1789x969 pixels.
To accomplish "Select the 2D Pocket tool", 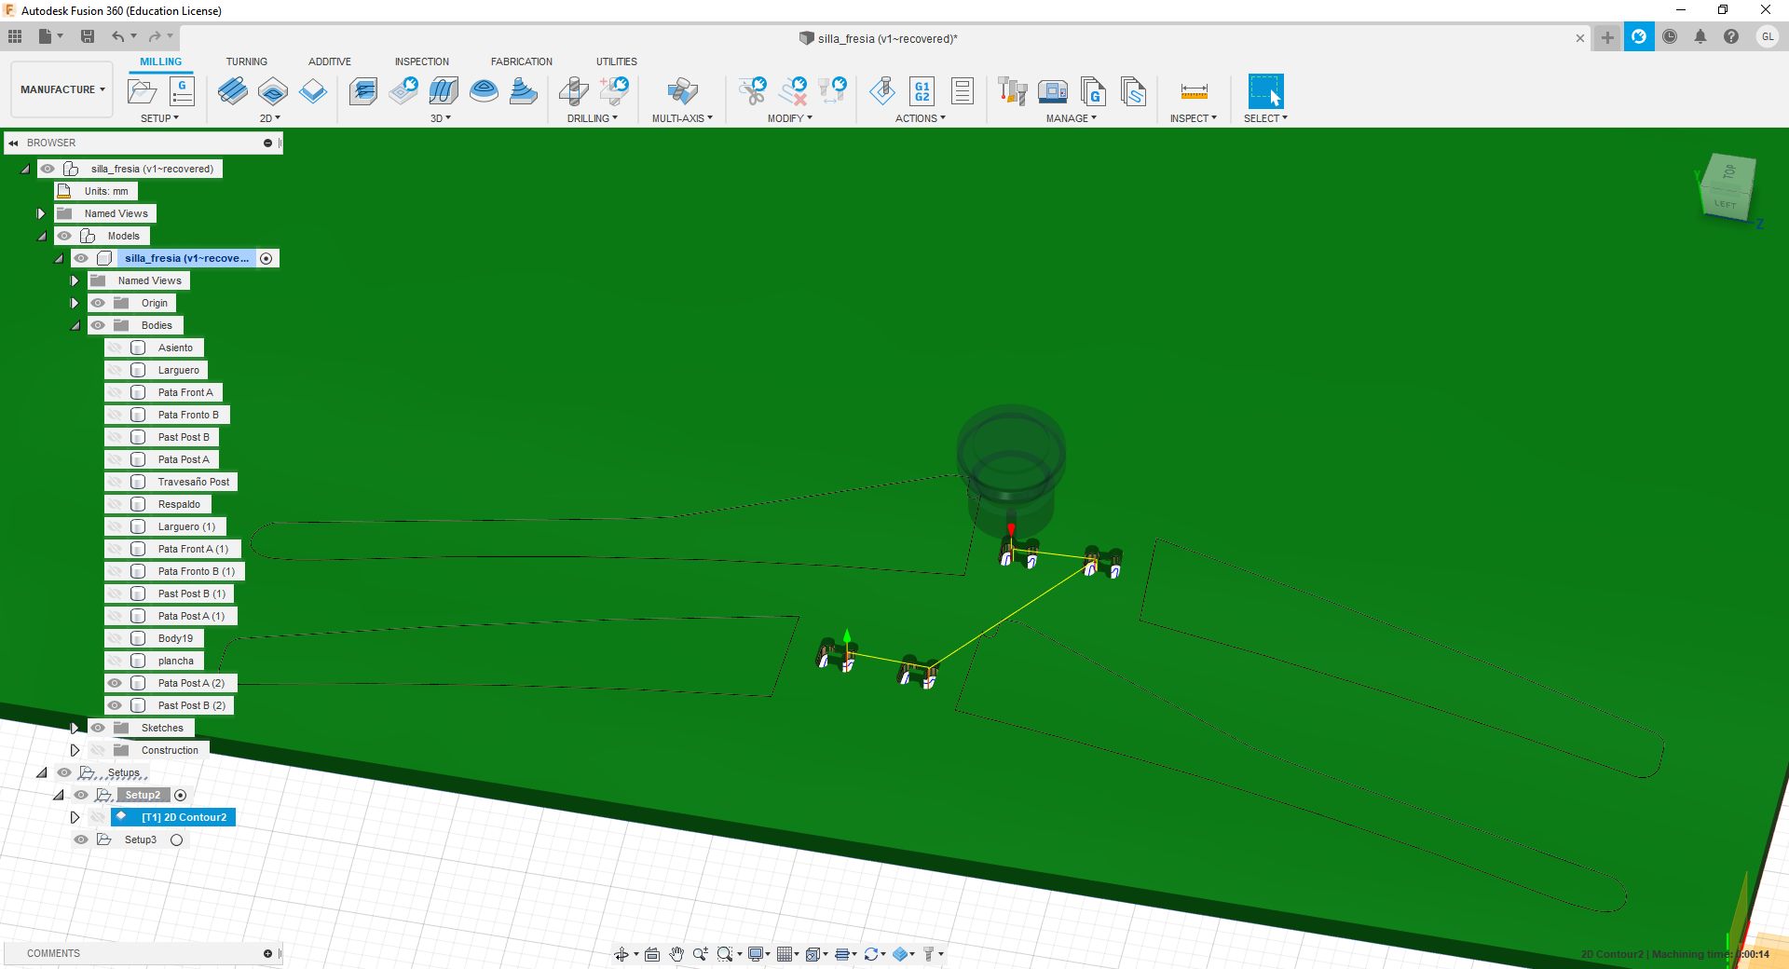I will (x=273, y=91).
